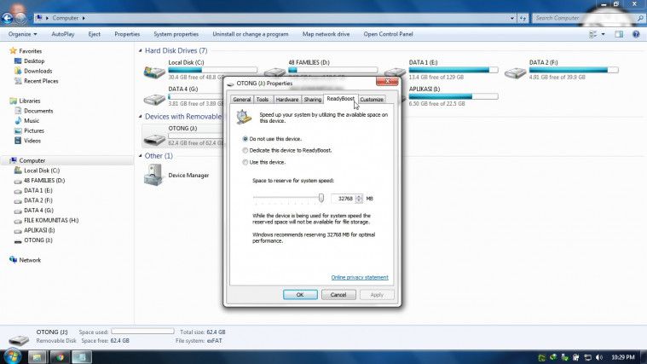Click the Windows Start orb
The width and height of the screenshot is (647, 364).
(13, 355)
